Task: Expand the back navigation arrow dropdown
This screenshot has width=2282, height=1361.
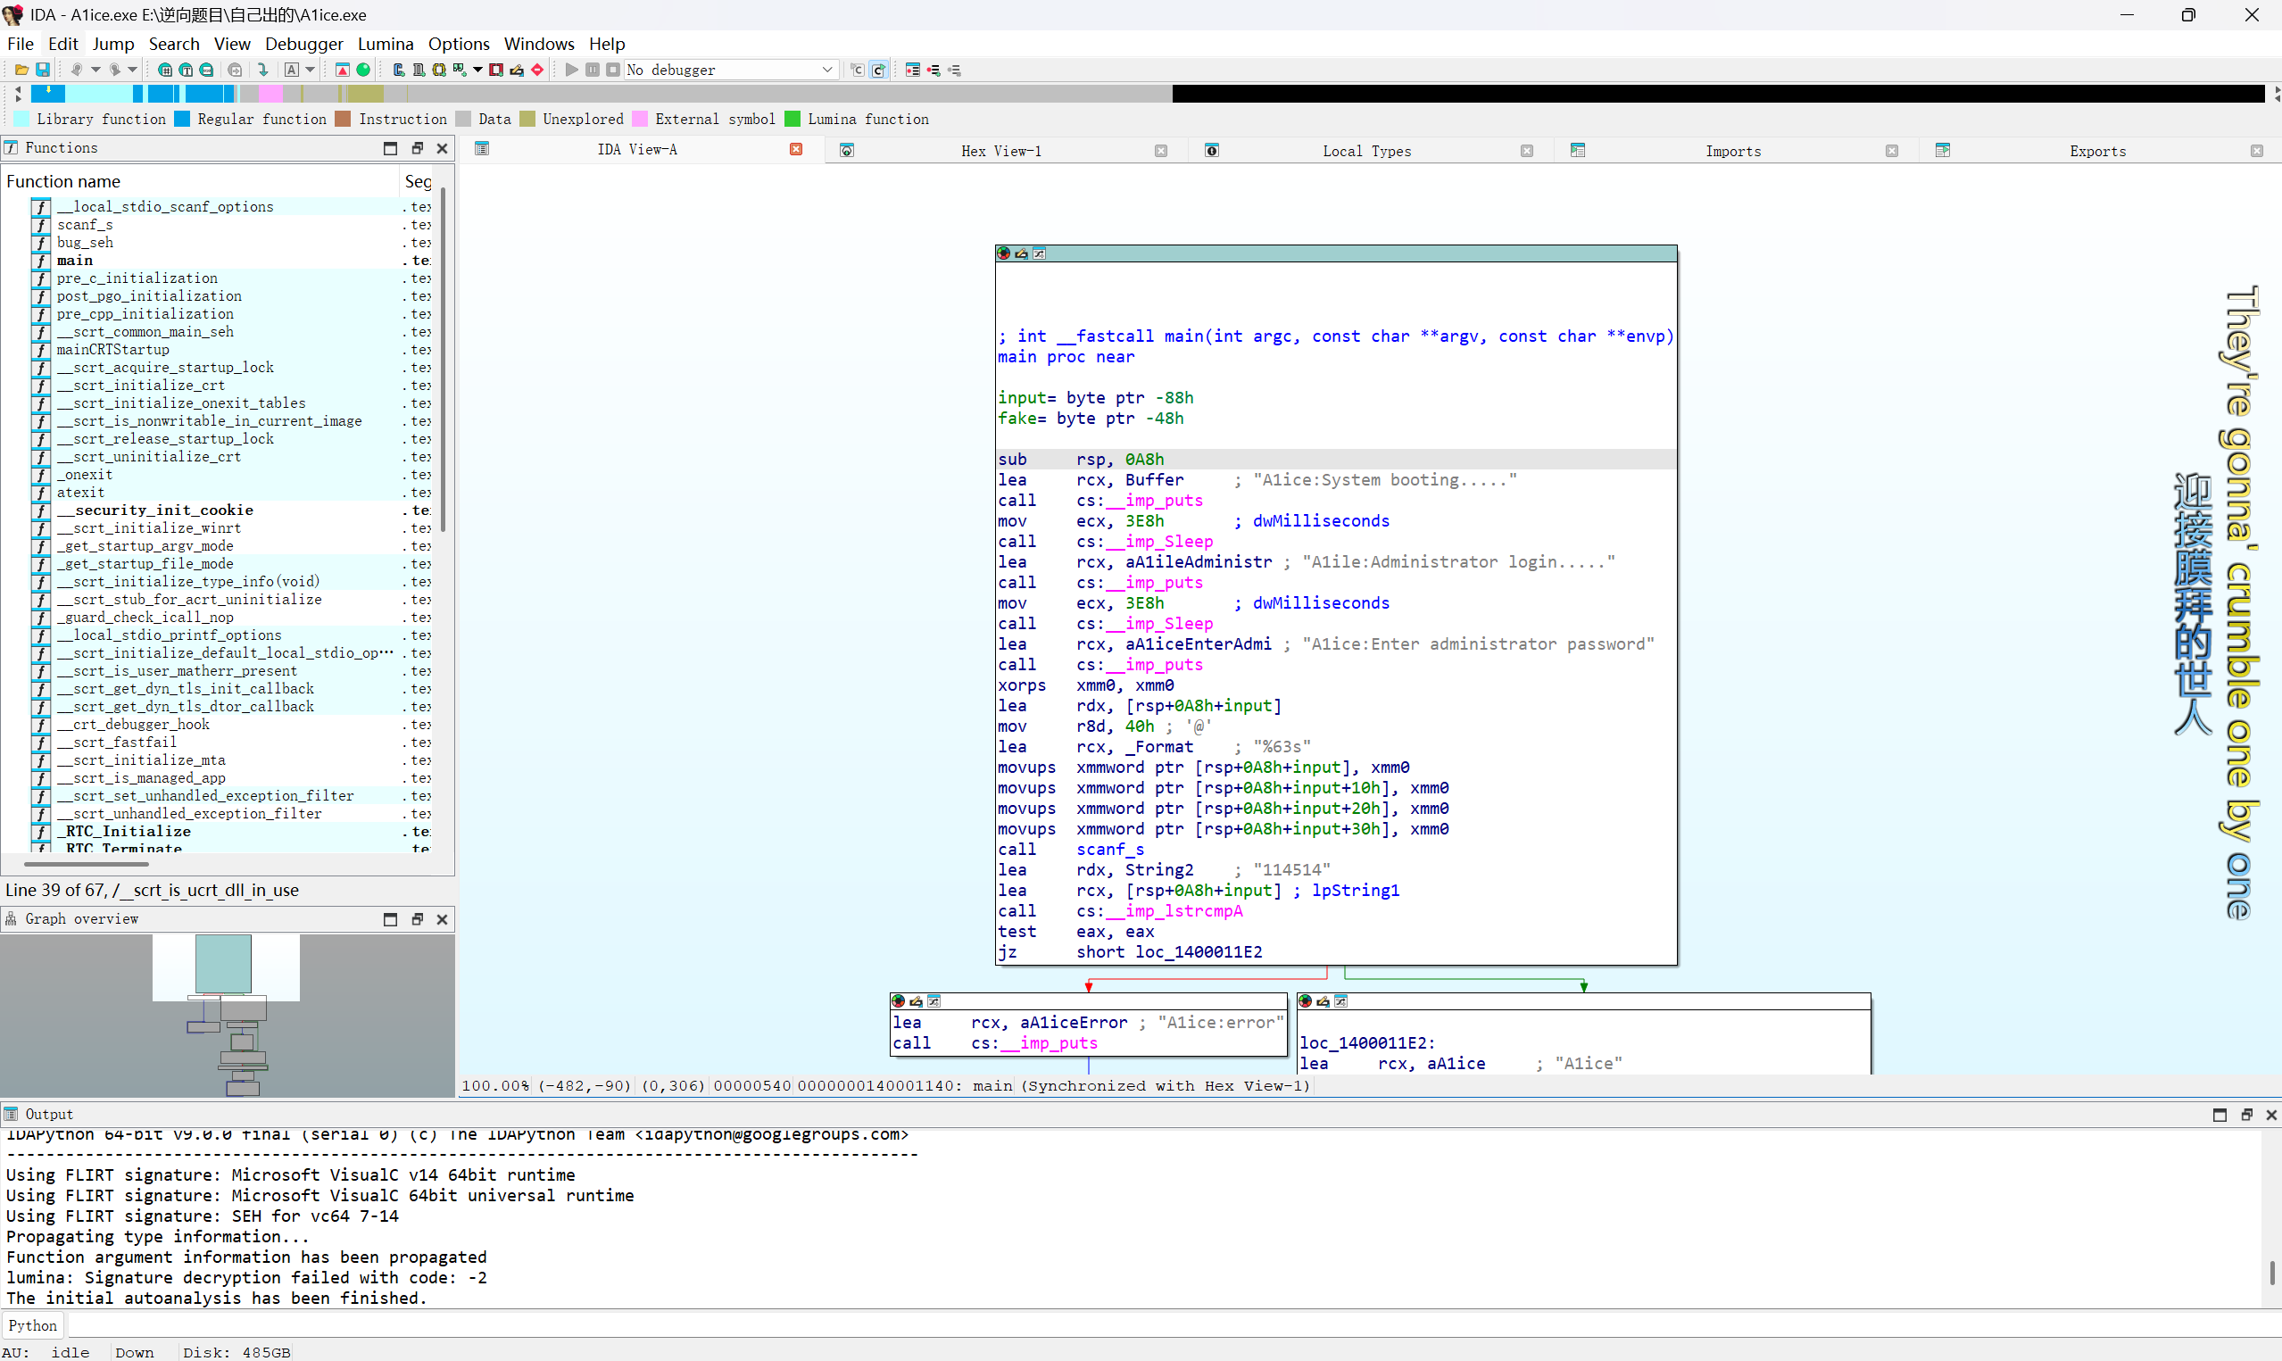Action: pyautogui.click(x=95, y=70)
